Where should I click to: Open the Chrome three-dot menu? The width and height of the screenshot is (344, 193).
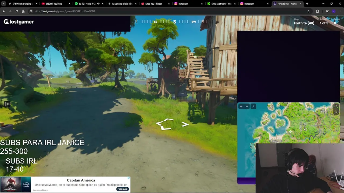tap(340, 11)
